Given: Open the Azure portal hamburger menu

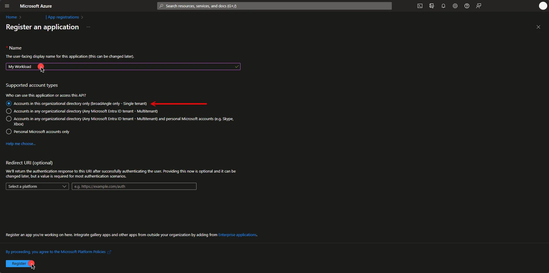Looking at the screenshot, I should coord(7,6).
